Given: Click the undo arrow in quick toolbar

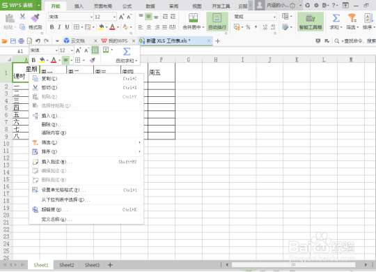Looking at the screenshot, I should (38, 41).
